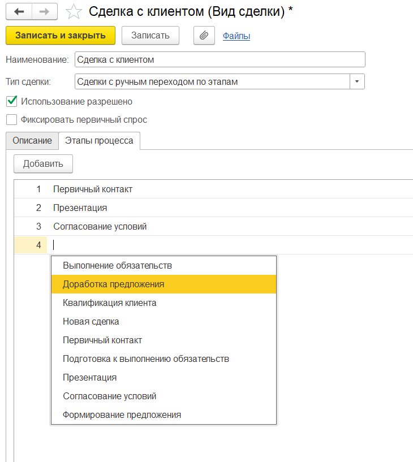Select Доработка предложения from the list

(x=164, y=284)
